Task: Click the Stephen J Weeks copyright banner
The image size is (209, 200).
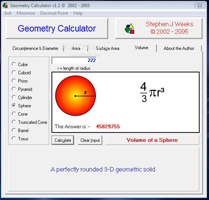Action: pos(159,29)
